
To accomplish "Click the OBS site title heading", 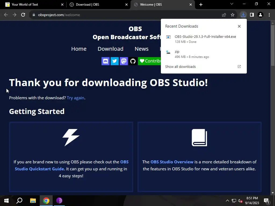I will tap(135, 29).
